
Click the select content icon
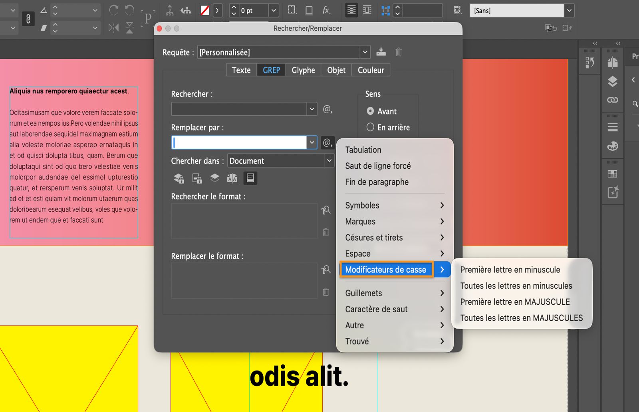186,10
